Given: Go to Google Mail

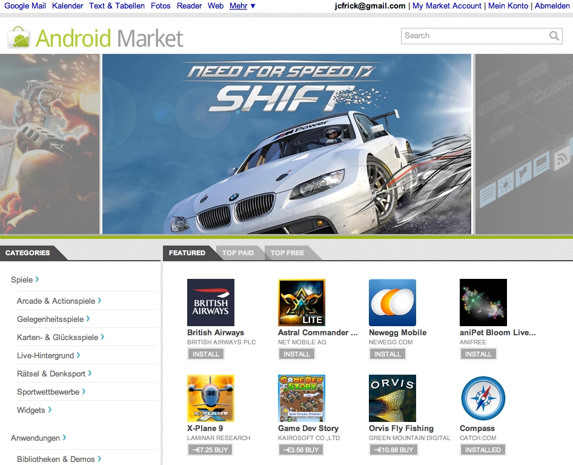Looking at the screenshot, I should point(25,6).
